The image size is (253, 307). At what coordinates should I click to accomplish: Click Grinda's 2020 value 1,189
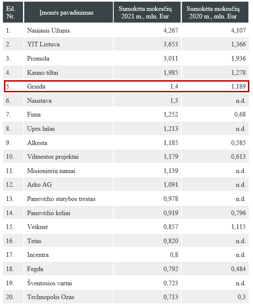(x=239, y=86)
